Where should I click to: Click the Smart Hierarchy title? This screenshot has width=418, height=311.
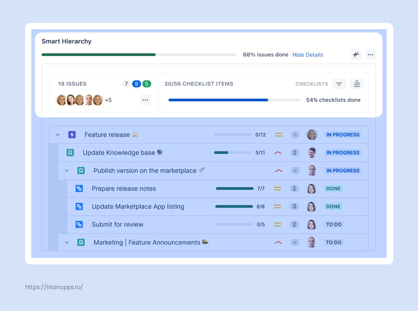tap(67, 41)
